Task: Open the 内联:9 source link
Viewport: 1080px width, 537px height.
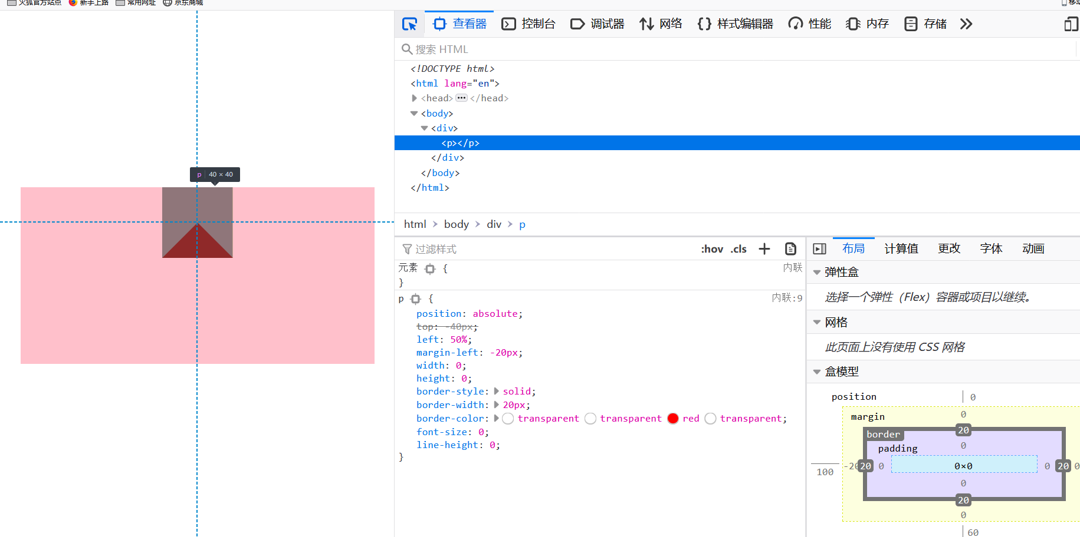Action: tap(787, 298)
